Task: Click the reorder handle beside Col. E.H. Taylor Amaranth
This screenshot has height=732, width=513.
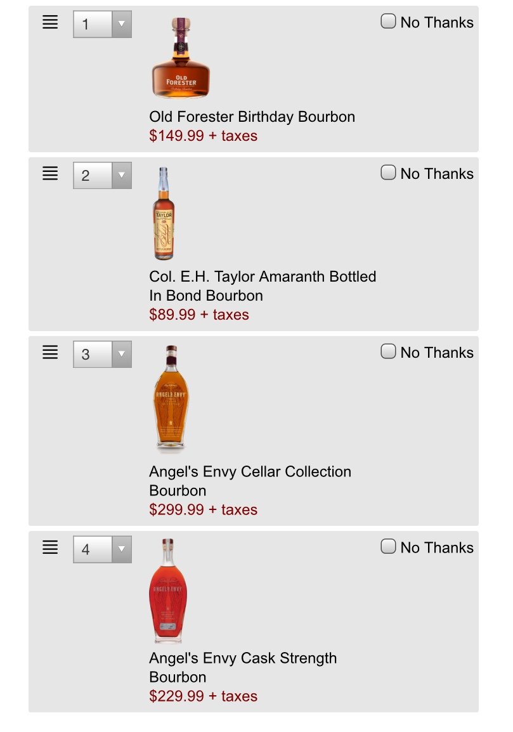Action: coord(51,173)
